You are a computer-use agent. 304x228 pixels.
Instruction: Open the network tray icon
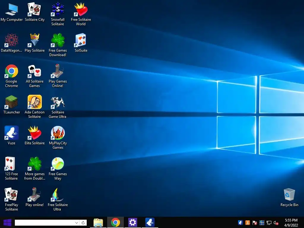pos(269,223)
